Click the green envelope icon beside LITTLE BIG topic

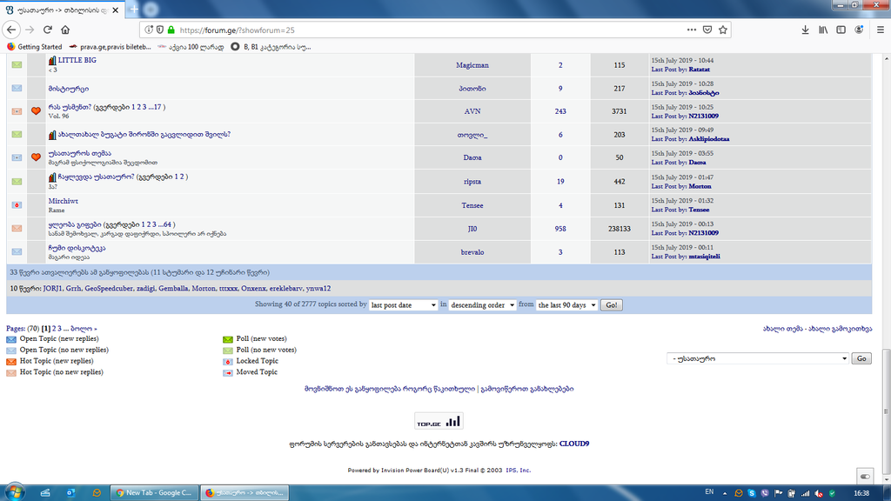pos(19,64)
